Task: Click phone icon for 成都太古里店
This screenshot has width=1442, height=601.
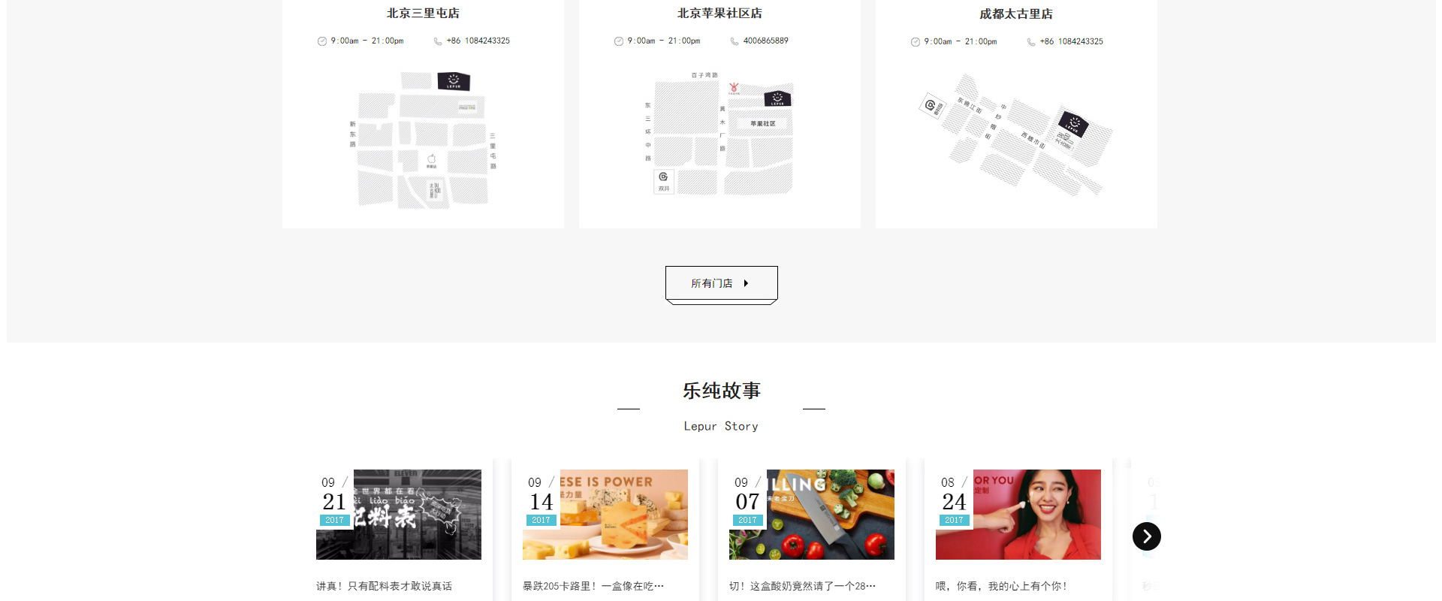Action: [x=1031, y=42]
